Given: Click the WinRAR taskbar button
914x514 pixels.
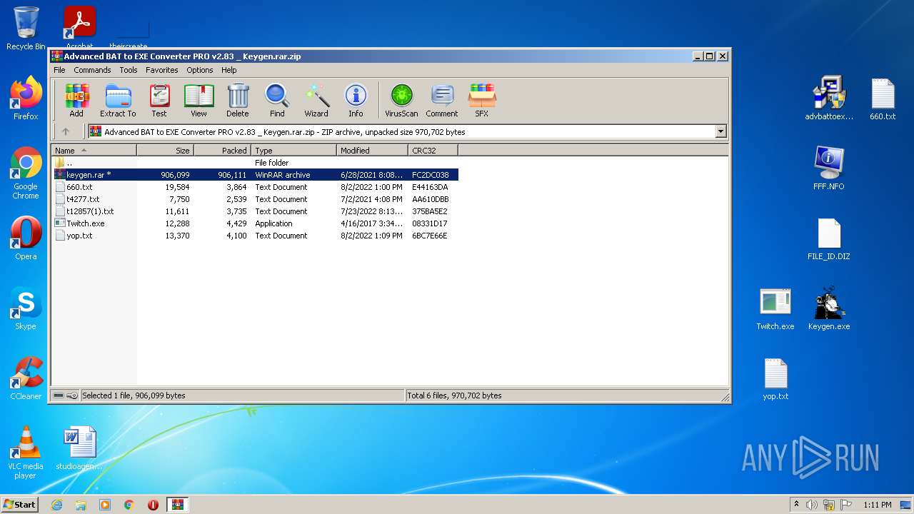Looking at the screenshot, I should 177,505.
